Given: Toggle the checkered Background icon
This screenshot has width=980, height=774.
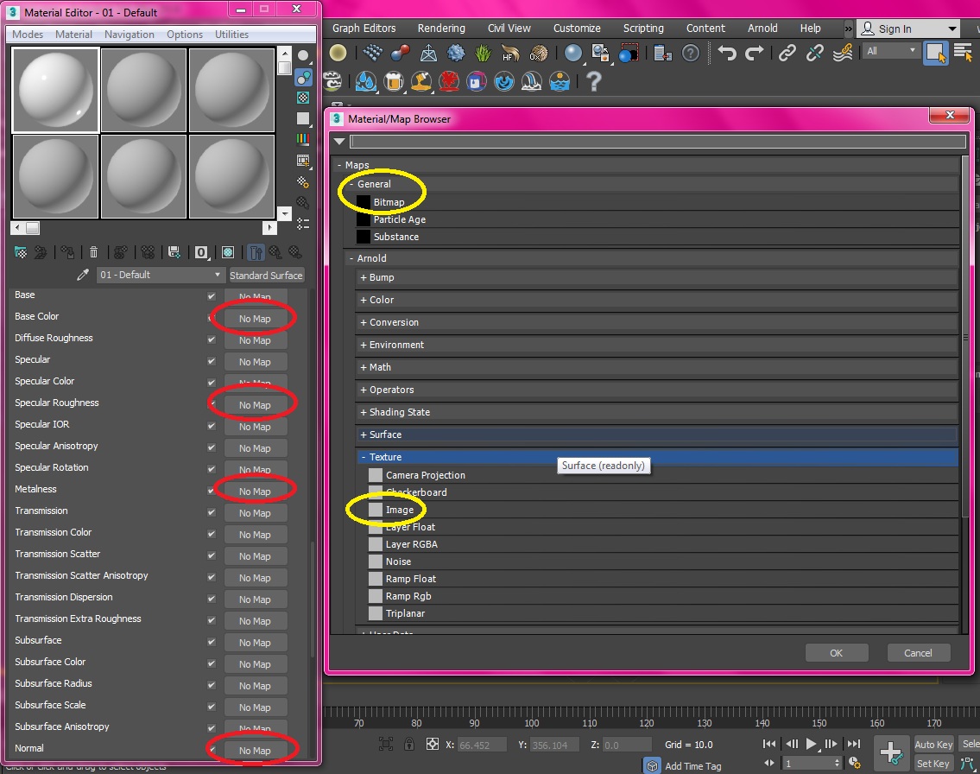Looking at the screenshot, I should point(303,98).
